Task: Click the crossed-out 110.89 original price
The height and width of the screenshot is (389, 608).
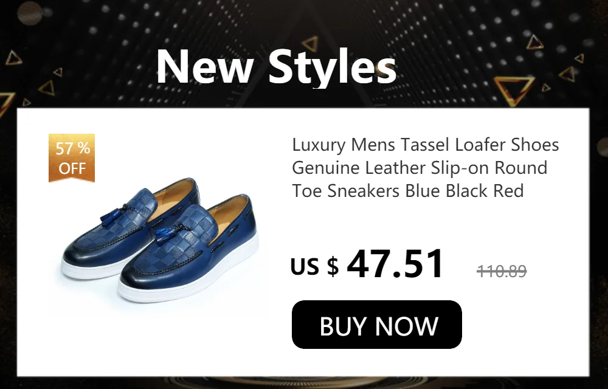Action: 502,271
